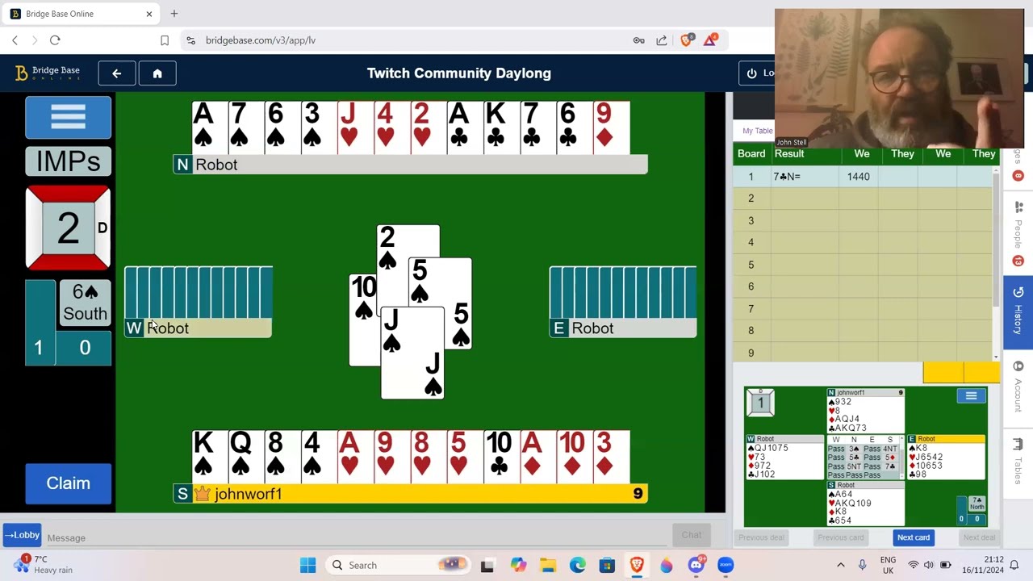Return to Lobby via the Lobby button
Image resolution: width=1033 pixels, height=581 pixels.
coord(22,535)
